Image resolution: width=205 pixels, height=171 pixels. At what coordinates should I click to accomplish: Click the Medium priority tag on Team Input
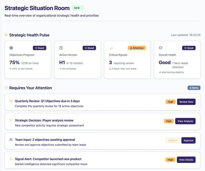point(173,140)
